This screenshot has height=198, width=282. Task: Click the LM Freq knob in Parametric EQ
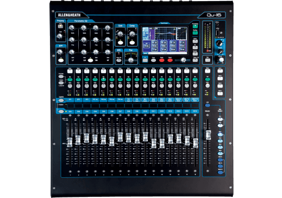point(84,39)
